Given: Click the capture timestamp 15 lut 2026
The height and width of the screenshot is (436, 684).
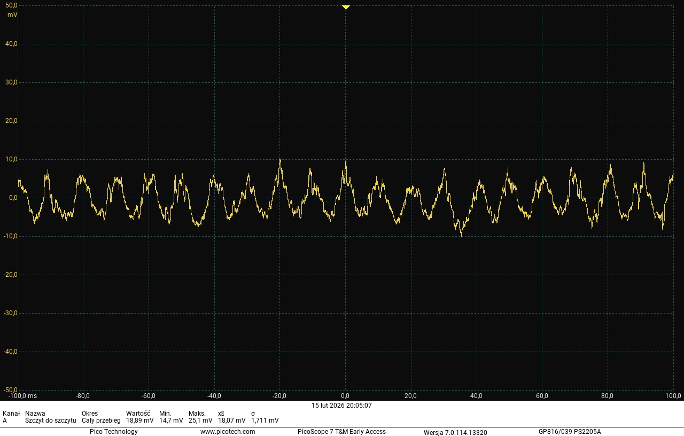Looking at the screenshot, I should coord(341,406).
